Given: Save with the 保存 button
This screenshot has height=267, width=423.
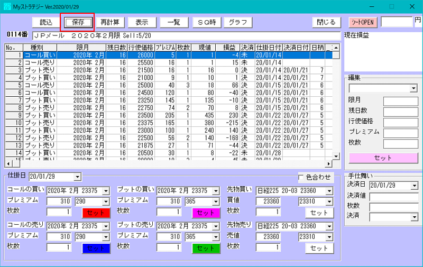Looking at the screenshot, I should pos(78,22).
